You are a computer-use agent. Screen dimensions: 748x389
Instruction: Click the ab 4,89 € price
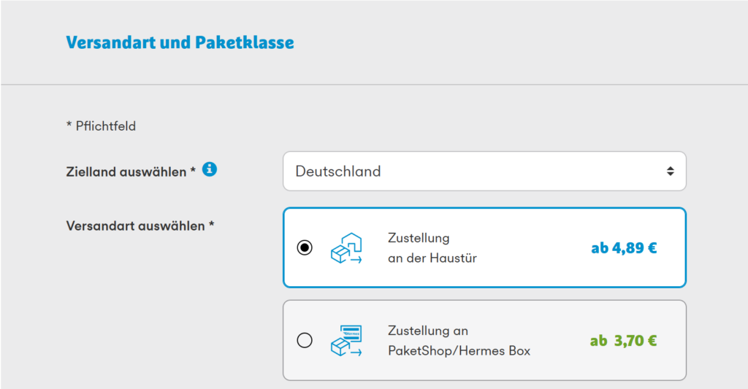[x=624, y=248]
